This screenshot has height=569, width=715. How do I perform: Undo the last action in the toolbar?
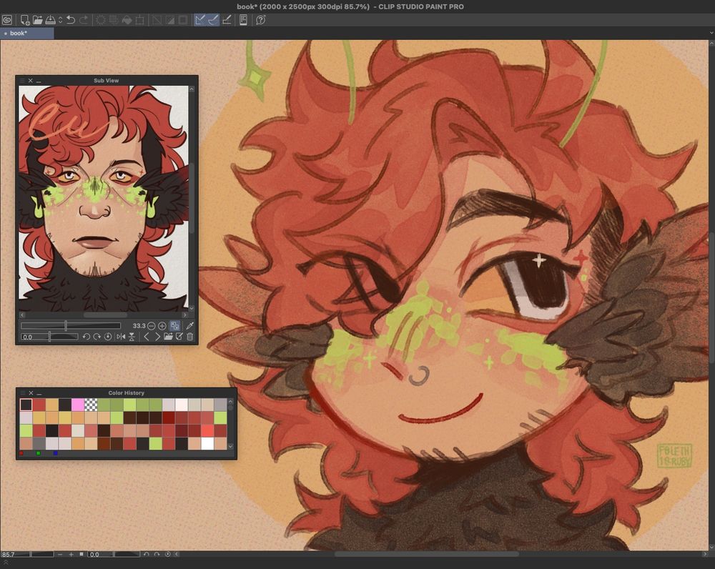71,20
